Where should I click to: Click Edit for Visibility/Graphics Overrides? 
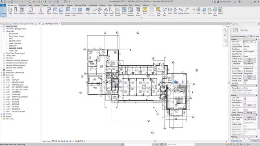point(249,59)
